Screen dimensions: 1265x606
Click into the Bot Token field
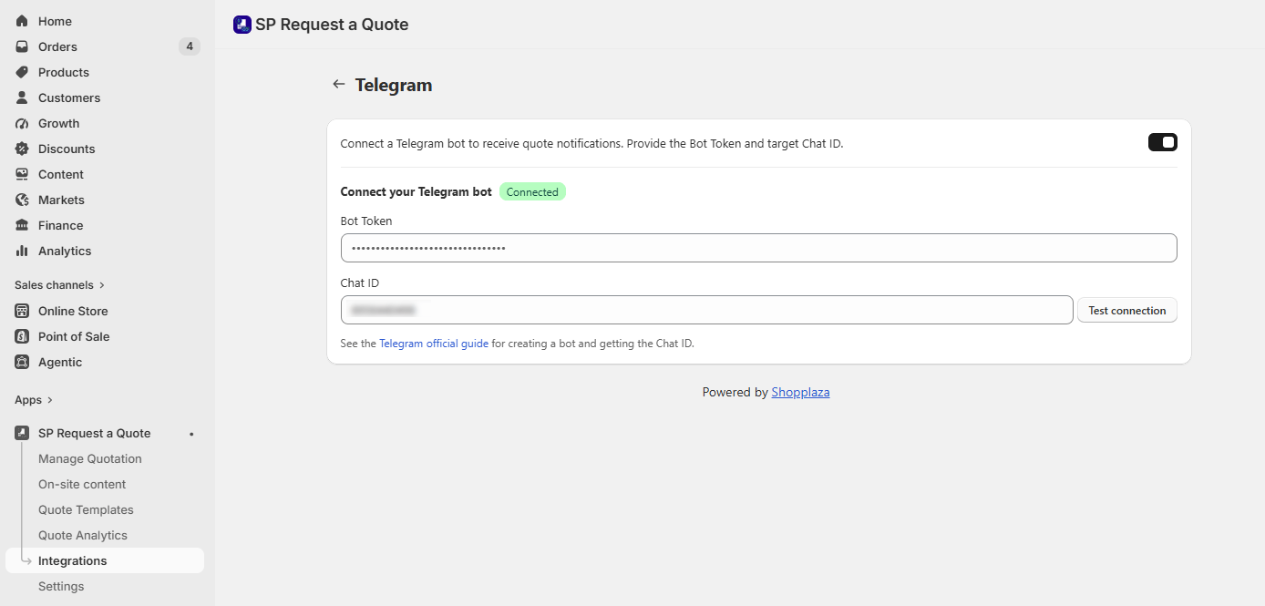(x=758, y=248)
